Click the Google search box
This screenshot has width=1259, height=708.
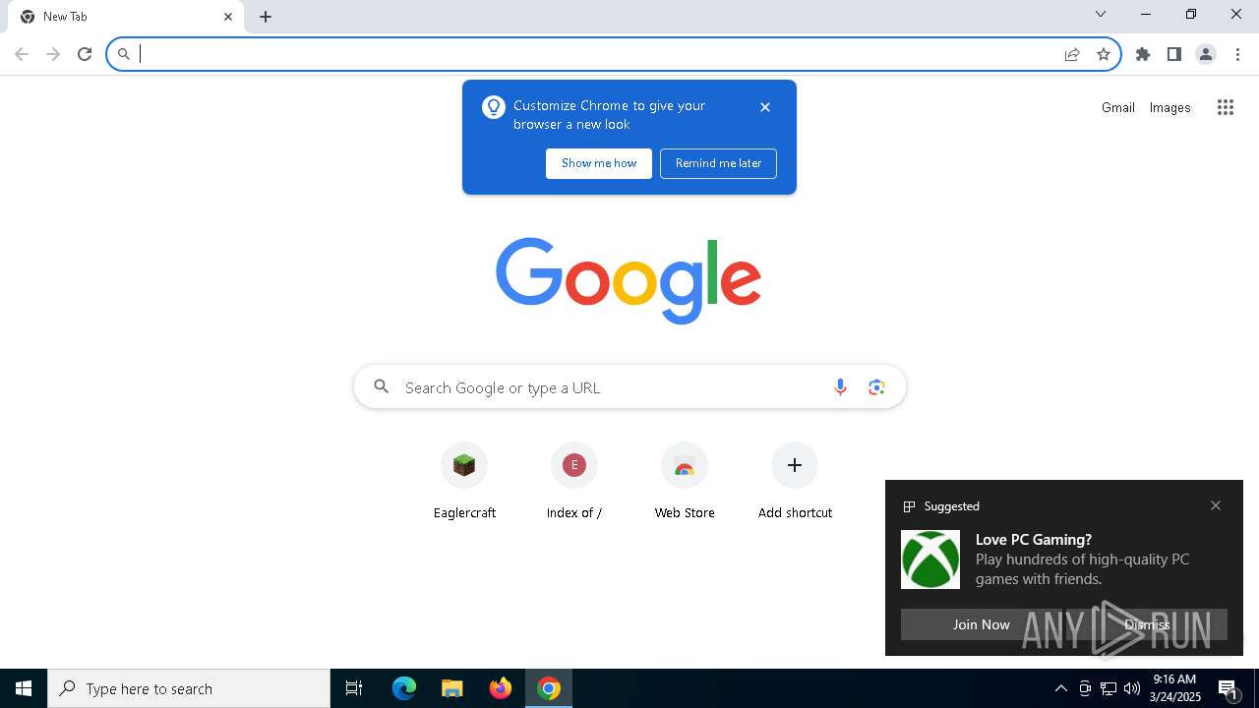coord(629,387)
